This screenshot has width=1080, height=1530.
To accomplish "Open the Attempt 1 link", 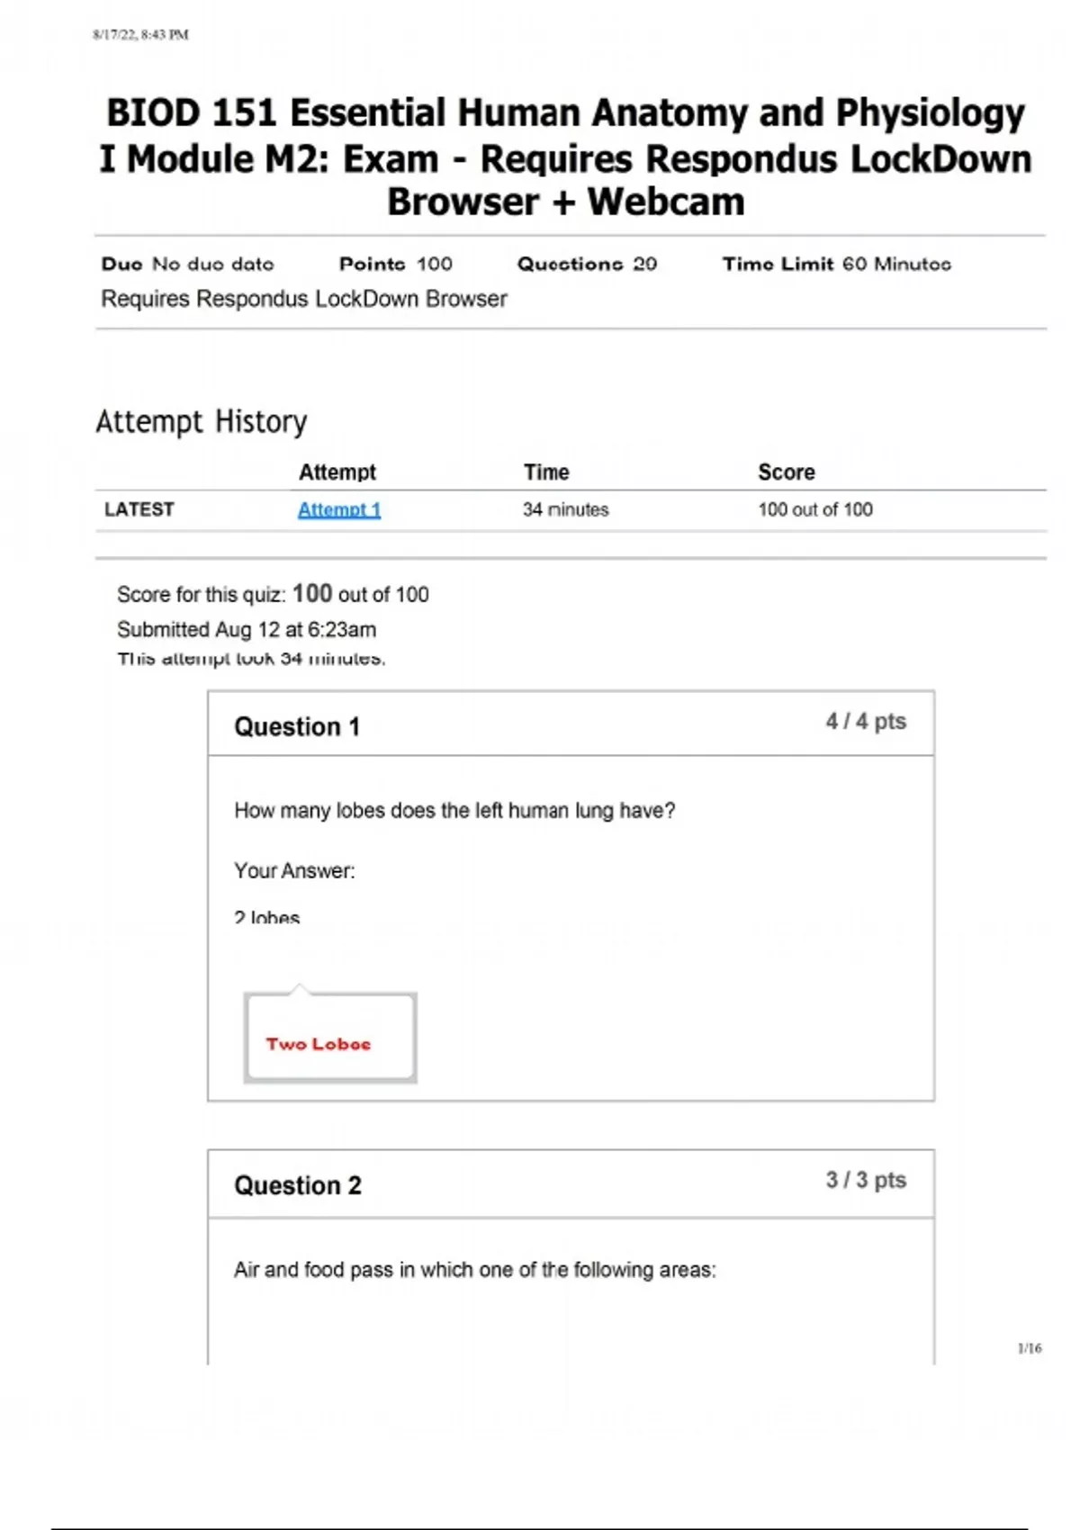I will pos(339,509).
